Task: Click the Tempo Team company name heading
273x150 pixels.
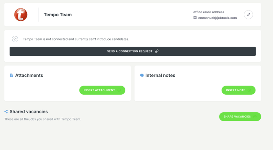Action: (57, 15)
